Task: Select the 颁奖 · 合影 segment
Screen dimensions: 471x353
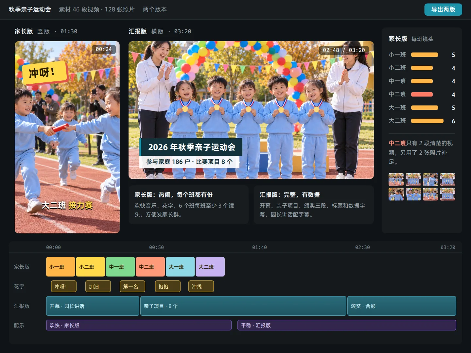Action: 402,306
